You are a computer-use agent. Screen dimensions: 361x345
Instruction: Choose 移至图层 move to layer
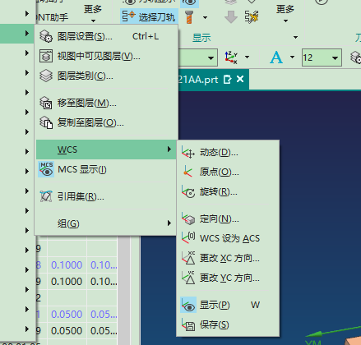click(x=106, y=103)
